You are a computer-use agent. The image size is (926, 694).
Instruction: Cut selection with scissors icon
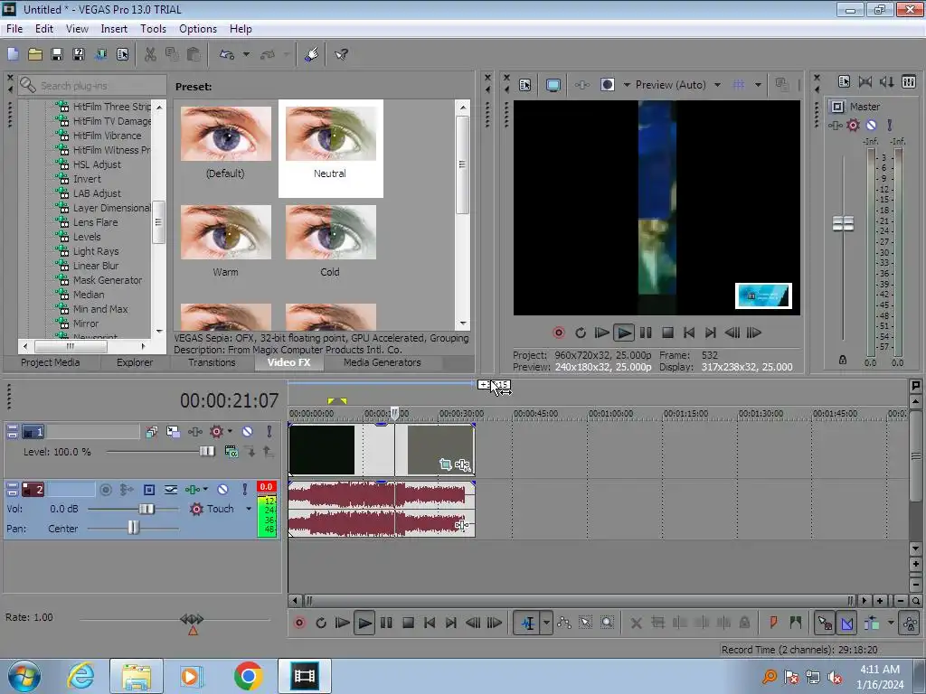click(x=150, y=54)
